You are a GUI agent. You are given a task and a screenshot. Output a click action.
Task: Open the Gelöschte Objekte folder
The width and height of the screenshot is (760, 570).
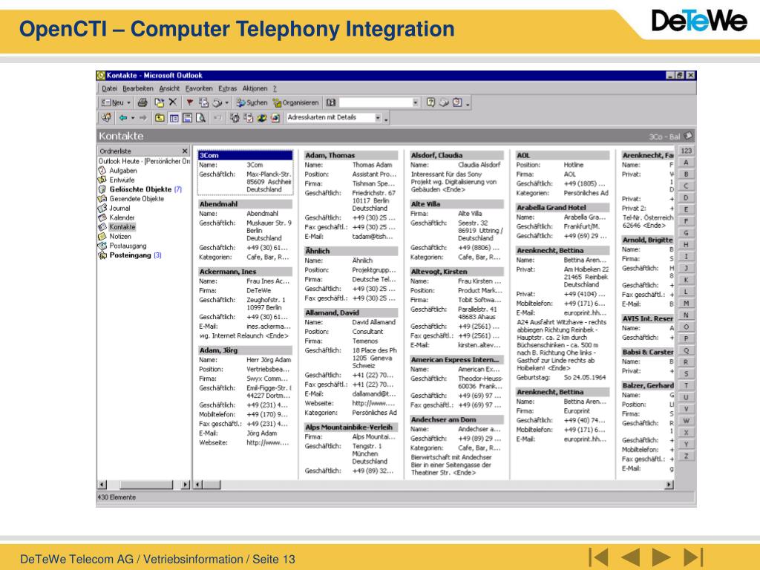[140, 189]
